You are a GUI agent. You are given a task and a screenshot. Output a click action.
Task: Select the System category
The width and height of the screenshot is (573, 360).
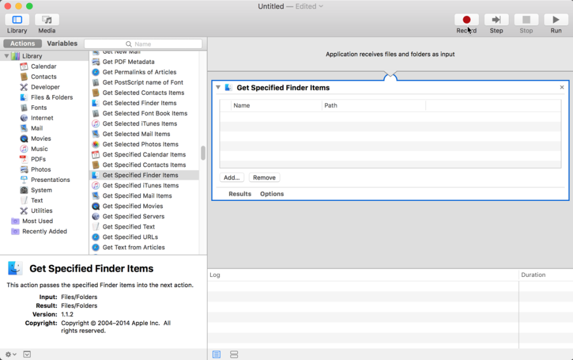(41, 190)
